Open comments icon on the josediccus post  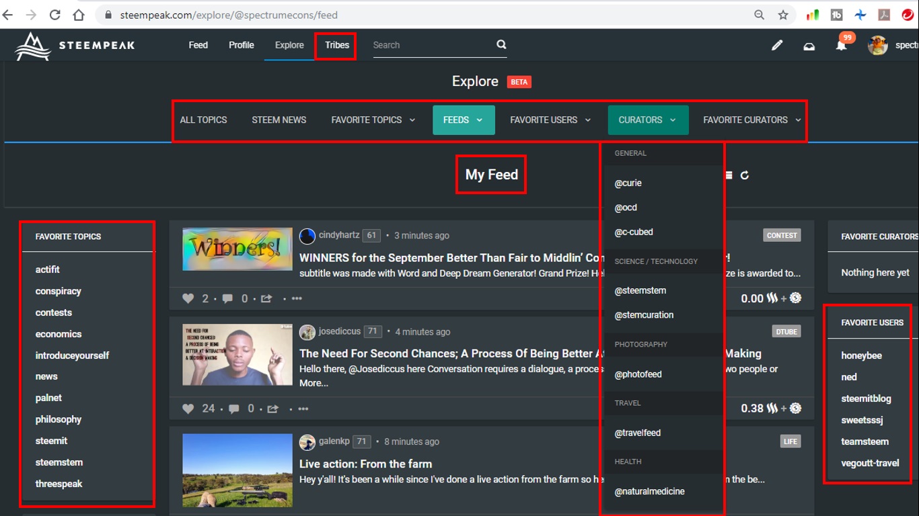(233, 408)
